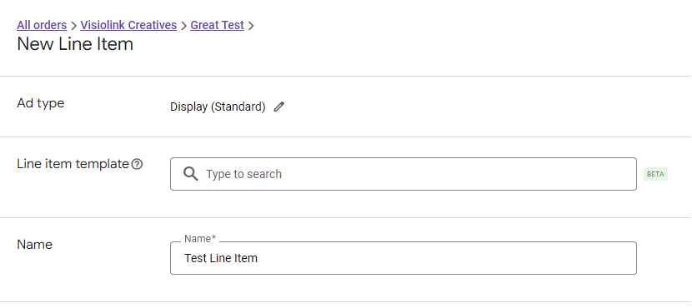This screenshot has height=308, width=692.
Task: Go to Visiolink Creatives breadcrumb
Action: tap(128, 25)
